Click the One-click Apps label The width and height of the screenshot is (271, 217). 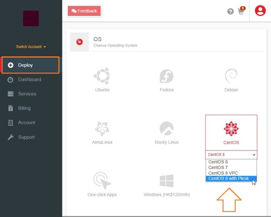coord(102,195)
